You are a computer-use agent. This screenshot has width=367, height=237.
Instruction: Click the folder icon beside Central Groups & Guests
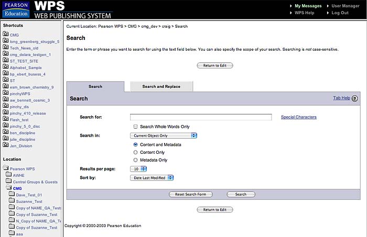click(x=9, y=181)
